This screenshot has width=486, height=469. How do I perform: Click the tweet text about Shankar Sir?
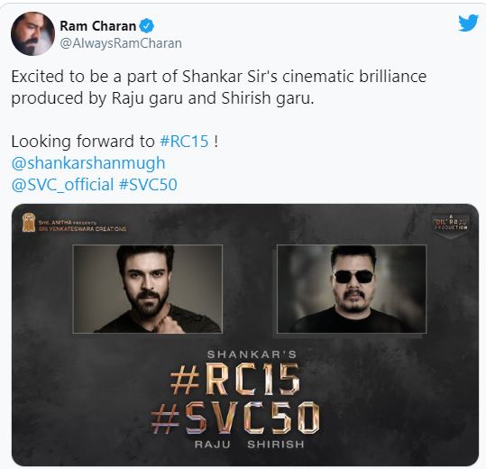point(219,87)
